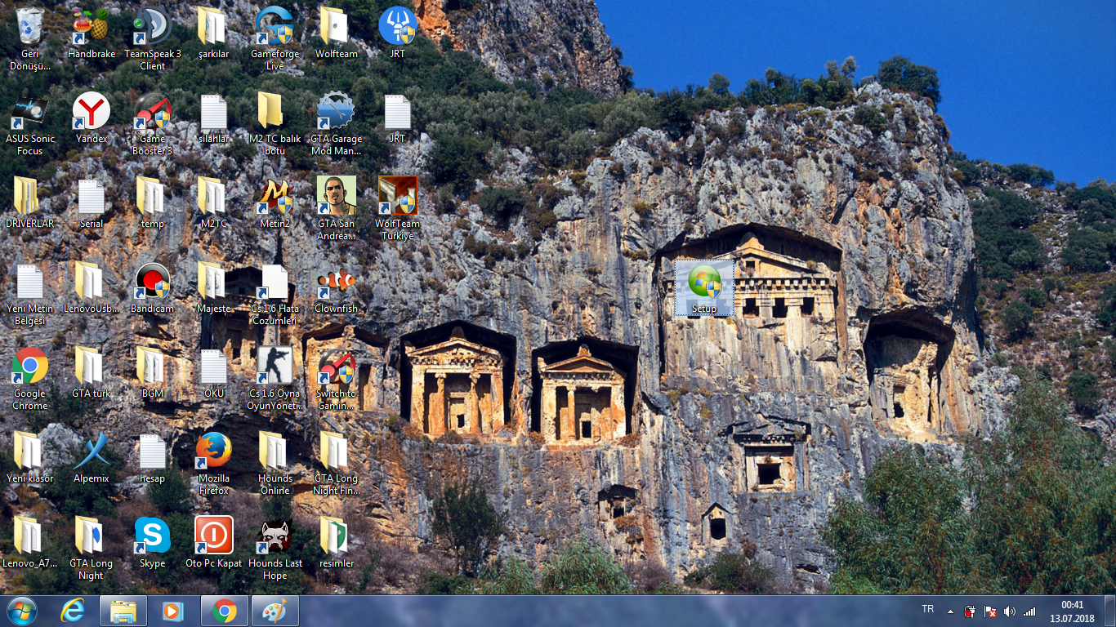
Task: Click the GTA San Andreas shortcut
Action: tap(336, 209)
